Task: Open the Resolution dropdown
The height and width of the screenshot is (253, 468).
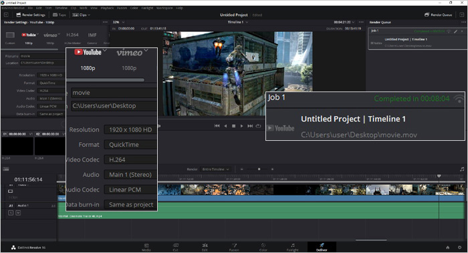Action: [51, 75]
